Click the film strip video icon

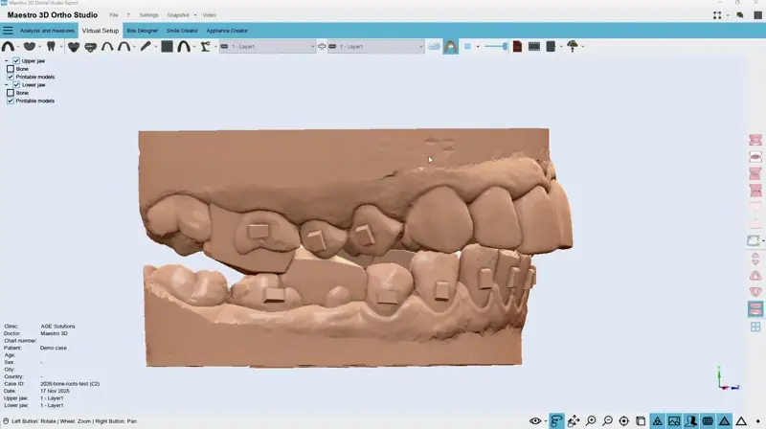pos(534,46)
